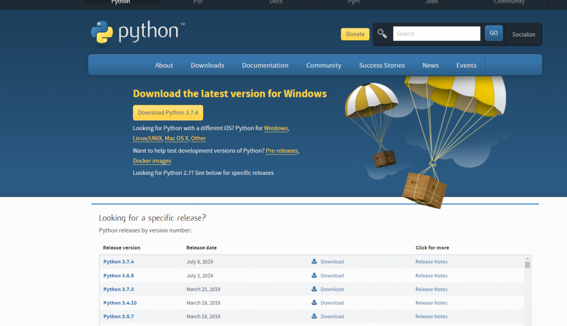
Task: Click Download text link for Python 3.6.9
Action: [332, 276]
